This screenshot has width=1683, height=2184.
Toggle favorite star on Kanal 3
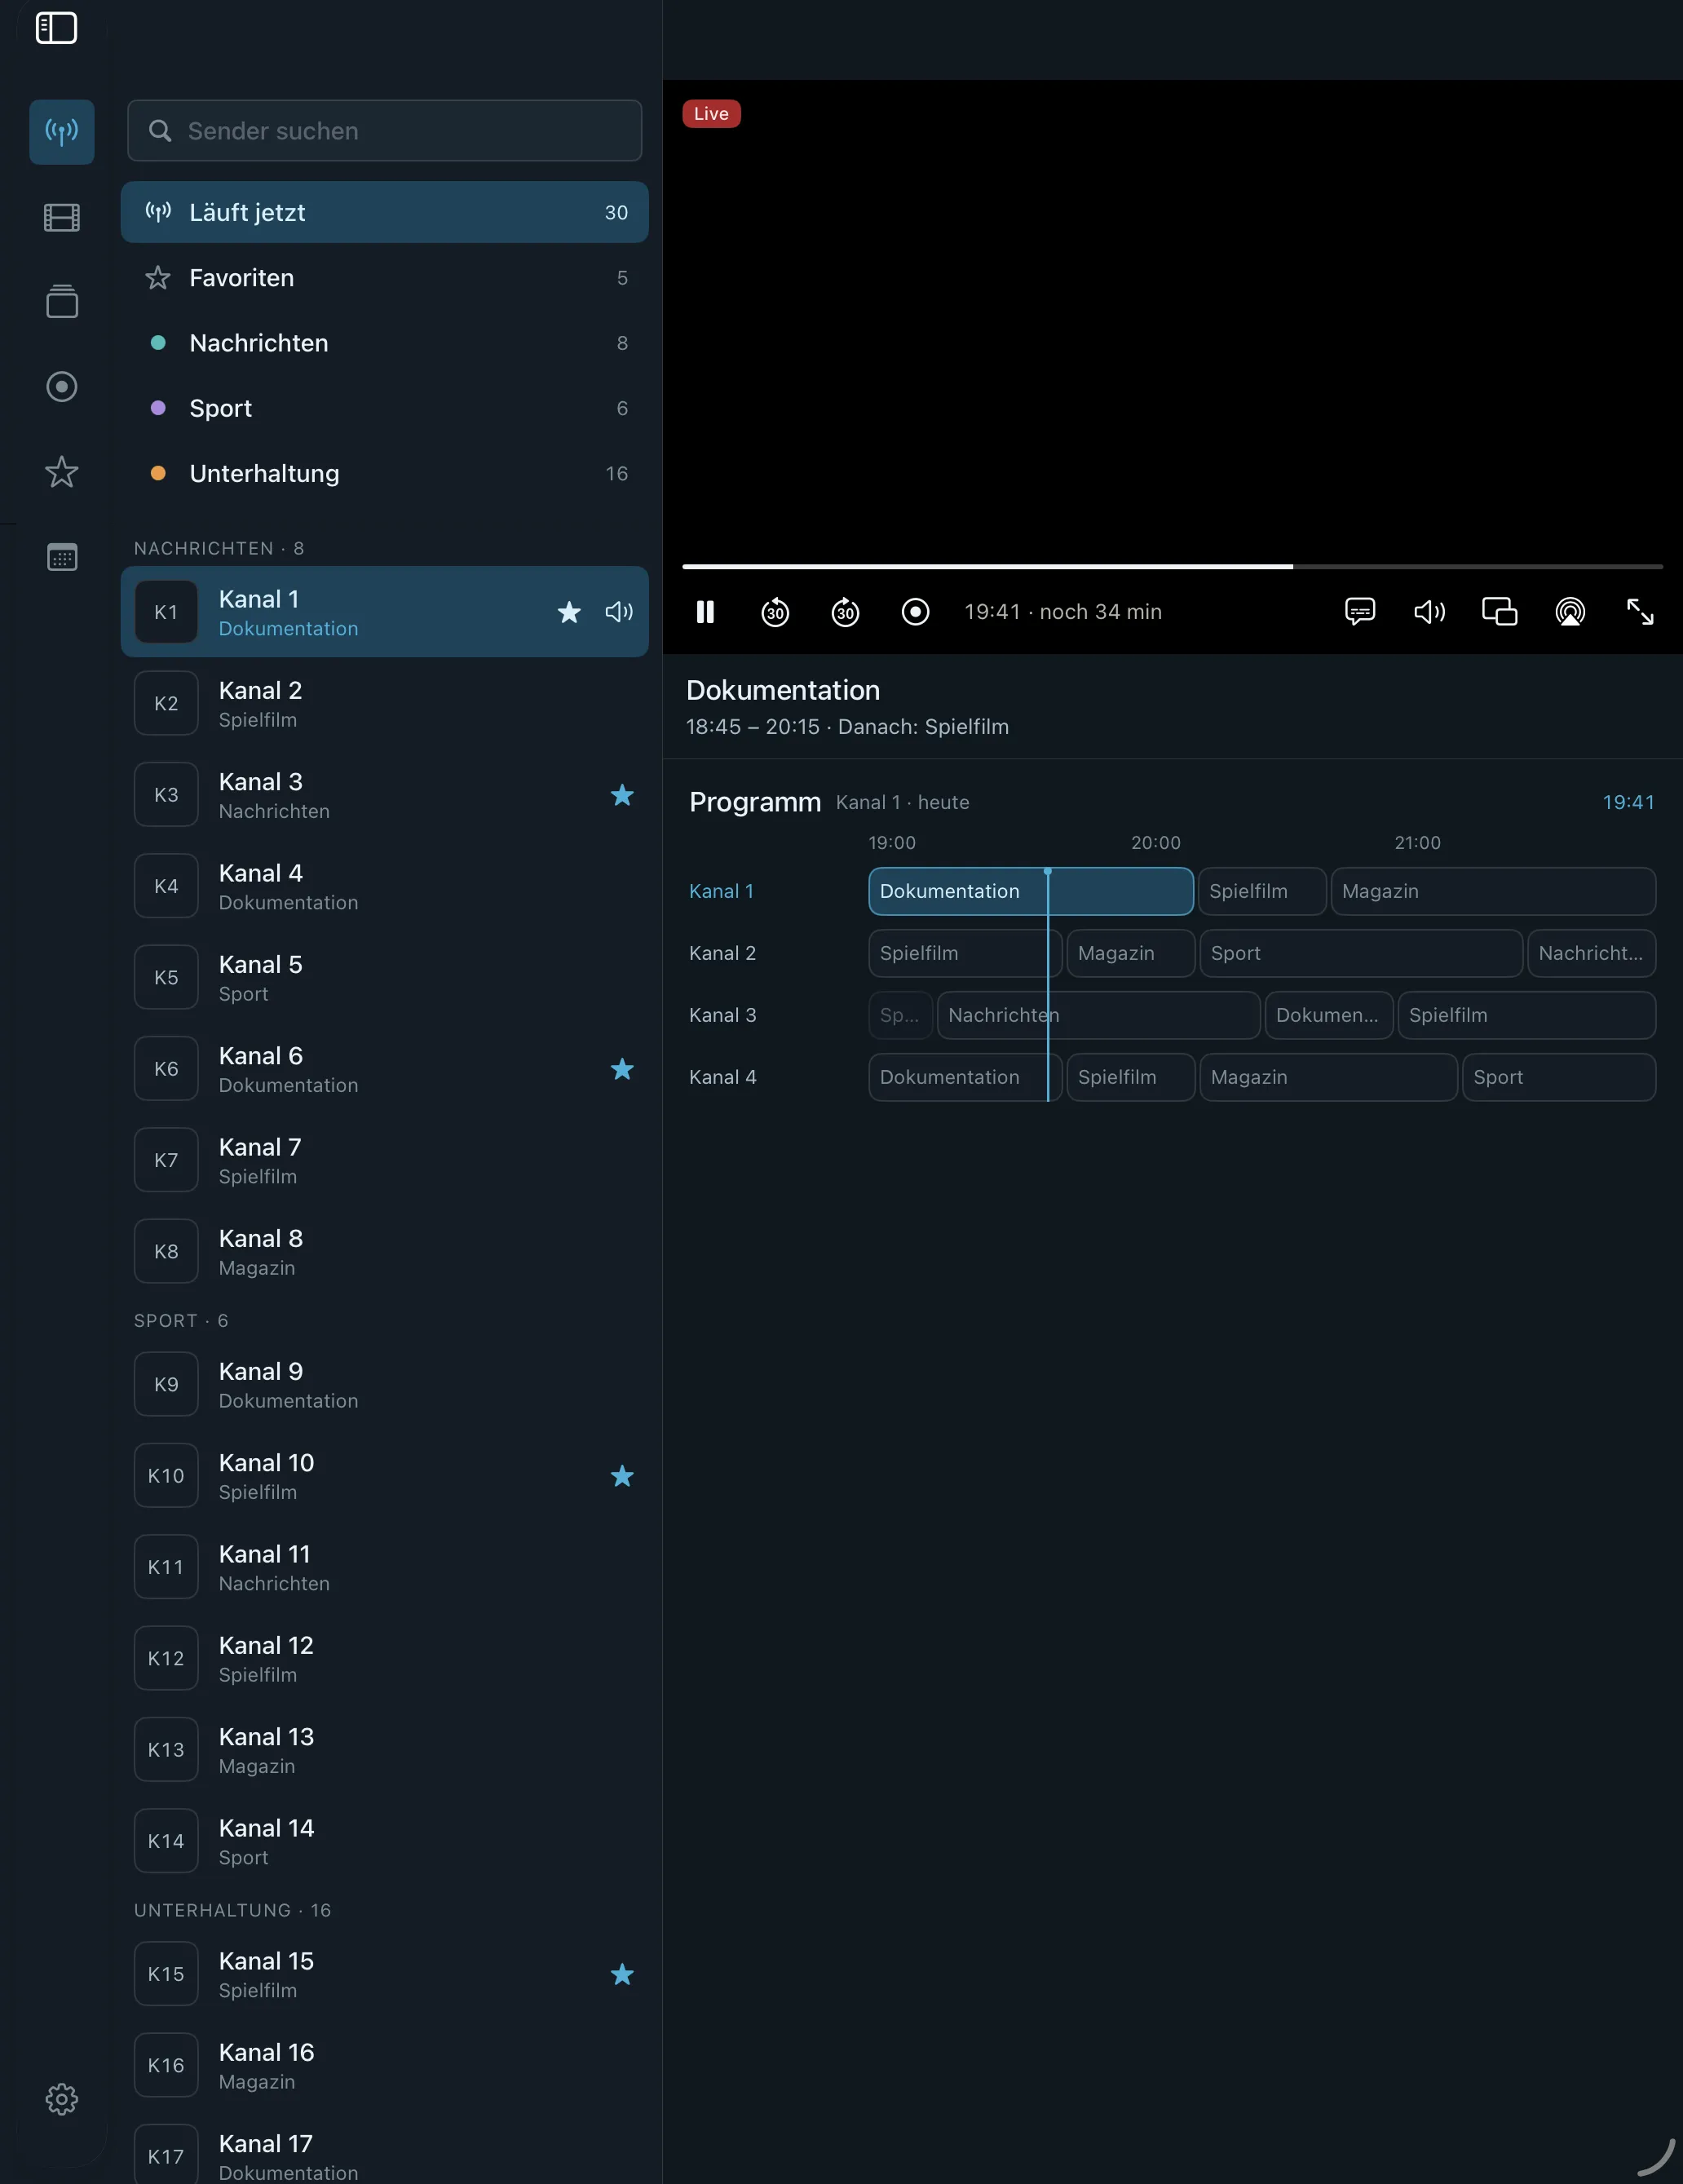pos(622,795)
